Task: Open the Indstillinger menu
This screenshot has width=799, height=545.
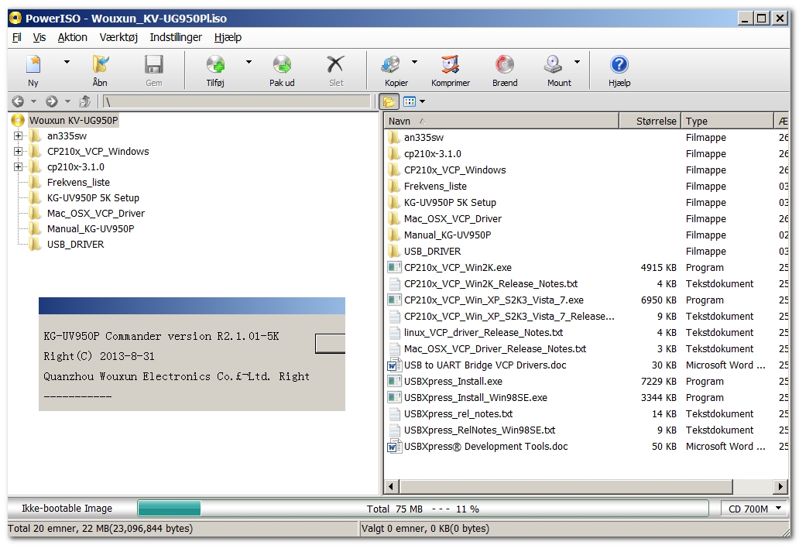Action: [x=176, y=37]
